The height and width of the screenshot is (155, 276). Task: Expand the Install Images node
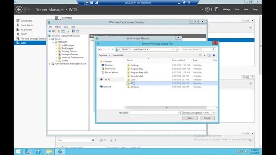[x=56, y=45]
